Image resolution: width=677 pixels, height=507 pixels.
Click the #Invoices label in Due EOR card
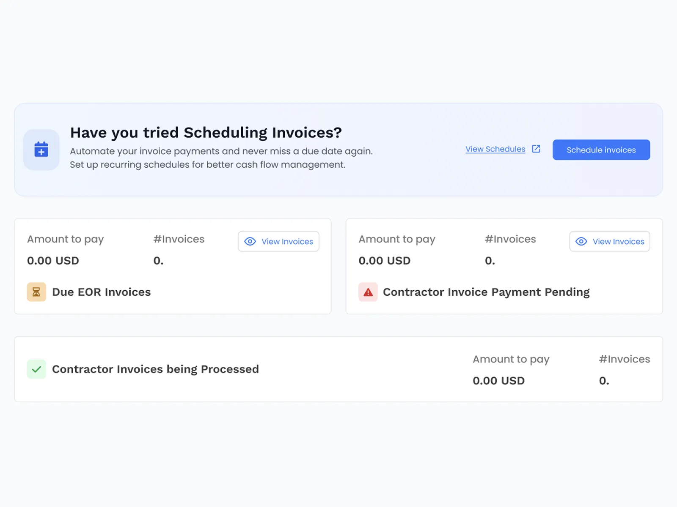coord(179,239)
